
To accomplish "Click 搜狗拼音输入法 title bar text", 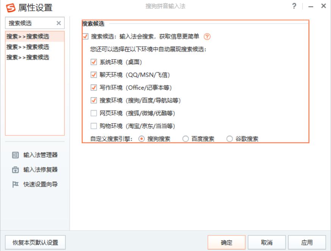I will tap(165, 6).
